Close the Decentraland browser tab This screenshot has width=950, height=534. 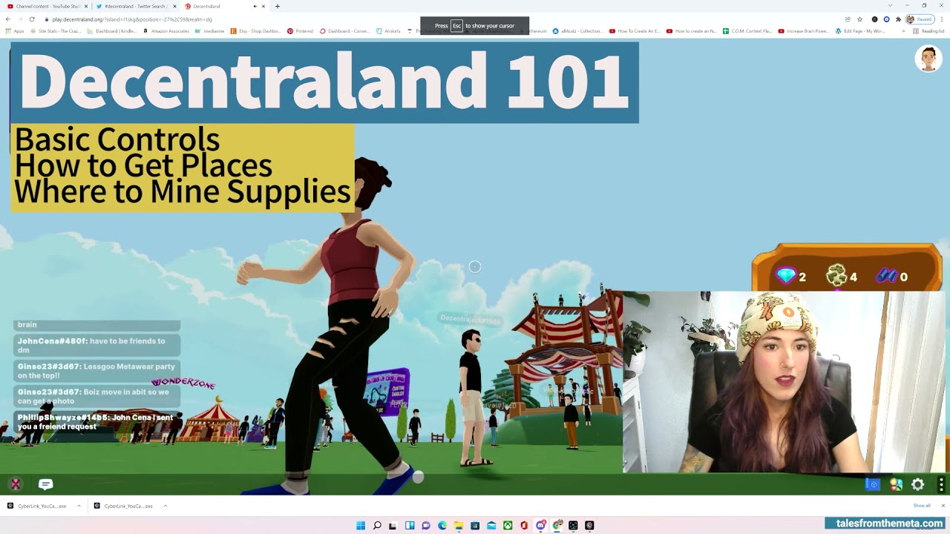pos(263,6)
